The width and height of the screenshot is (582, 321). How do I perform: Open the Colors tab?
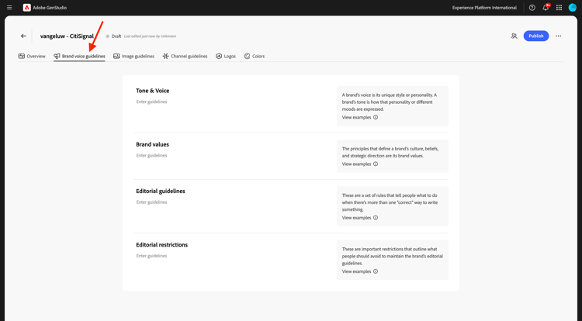[255, 56]
